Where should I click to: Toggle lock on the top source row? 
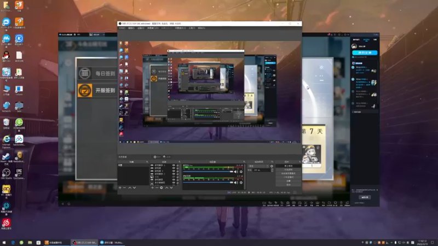coord(177,166)
